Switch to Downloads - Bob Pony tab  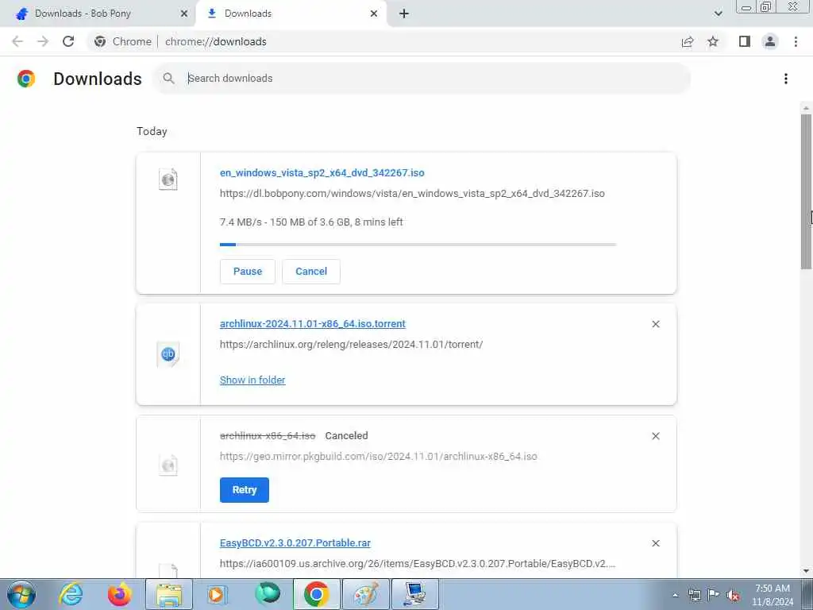[98, 14]
